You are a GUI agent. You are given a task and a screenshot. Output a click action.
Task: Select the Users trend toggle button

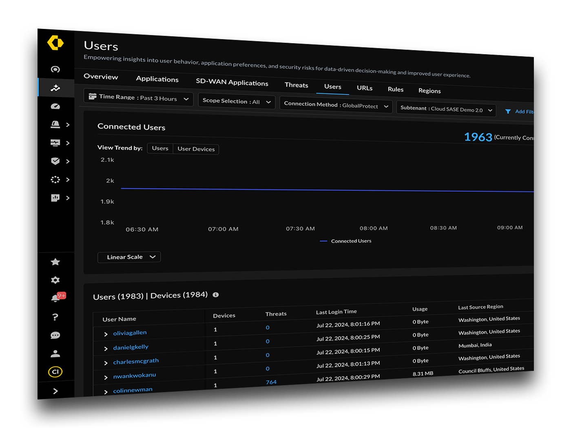pos(160,148)
